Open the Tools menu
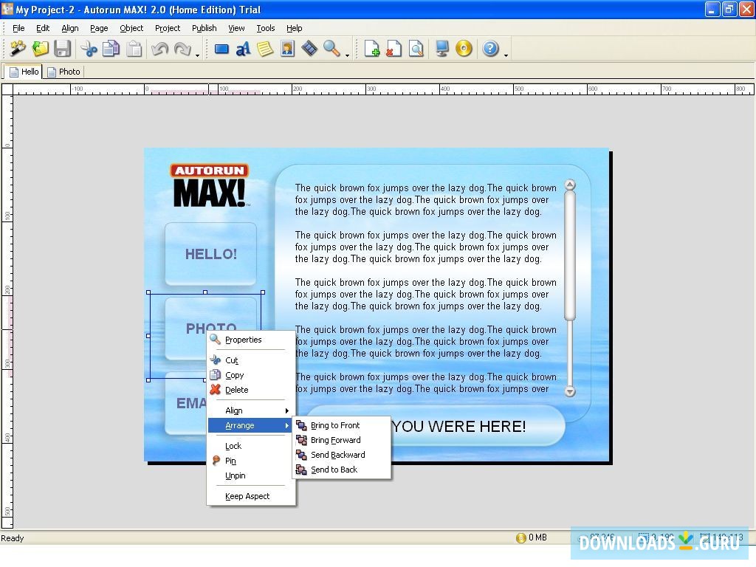The width and height of the screenshot is (756, 567). (265, 28)
